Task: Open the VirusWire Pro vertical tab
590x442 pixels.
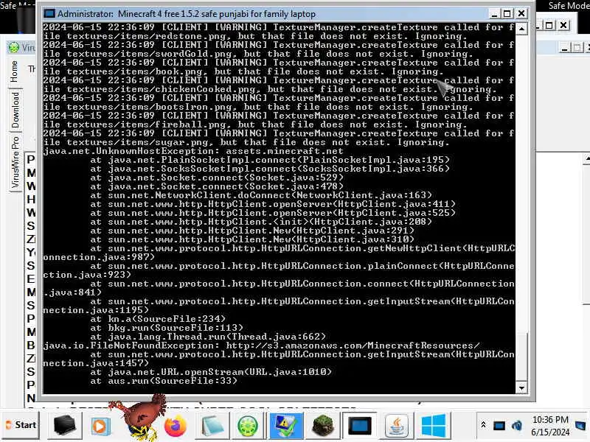Action: pos(15,162)
